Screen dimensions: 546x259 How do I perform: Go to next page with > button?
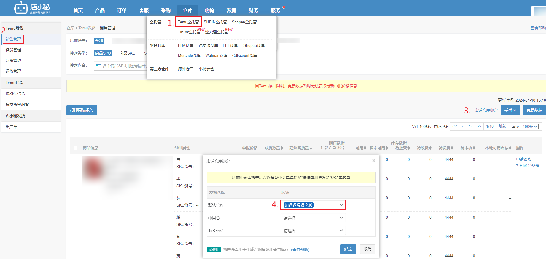(x=470, y=127)
